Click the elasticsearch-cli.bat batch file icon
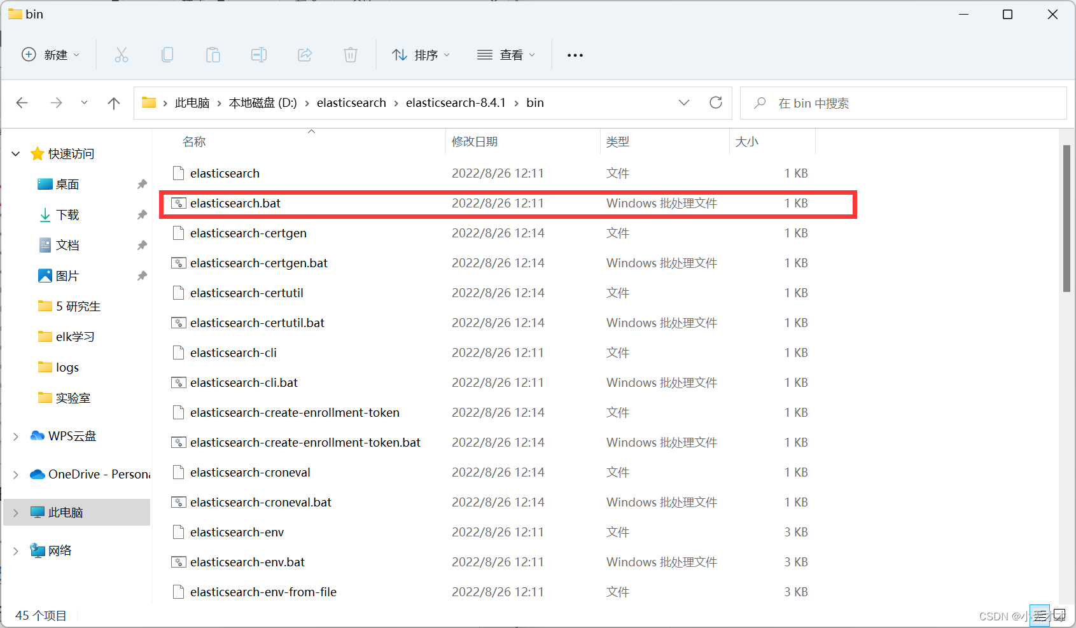 [179, 382]
